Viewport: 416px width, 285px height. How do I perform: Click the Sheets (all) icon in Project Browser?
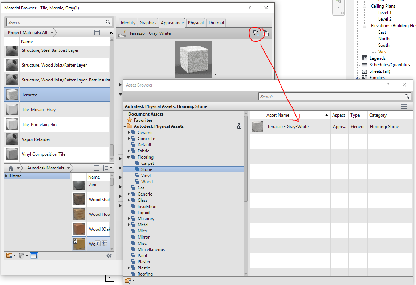(x=364, y=71)
